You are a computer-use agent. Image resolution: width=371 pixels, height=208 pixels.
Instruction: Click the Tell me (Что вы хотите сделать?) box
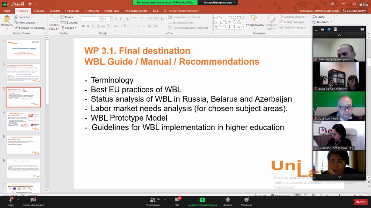point(181,11)
